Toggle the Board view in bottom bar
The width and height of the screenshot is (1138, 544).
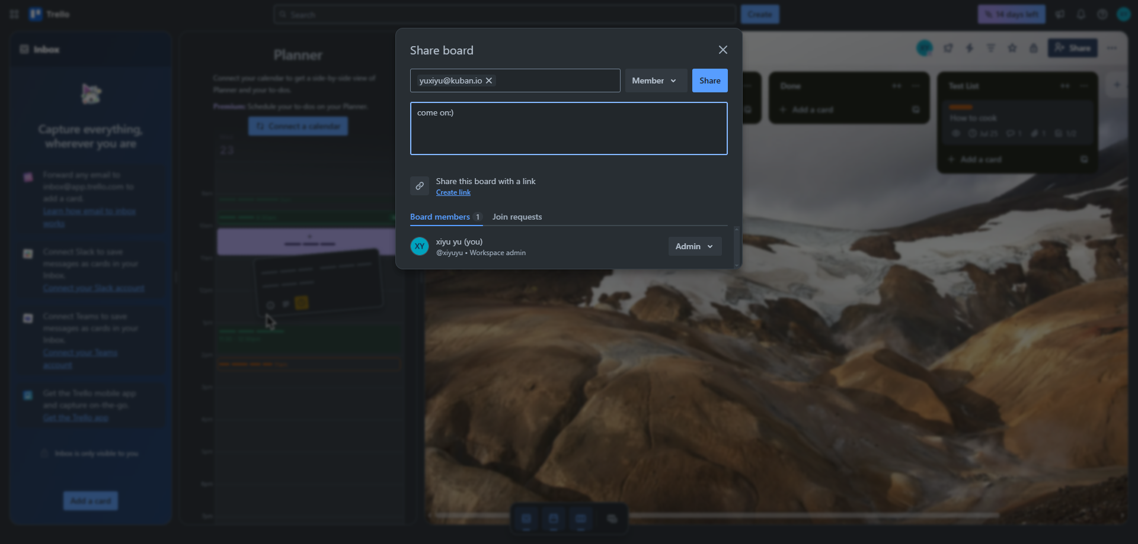tap(581, 519)
